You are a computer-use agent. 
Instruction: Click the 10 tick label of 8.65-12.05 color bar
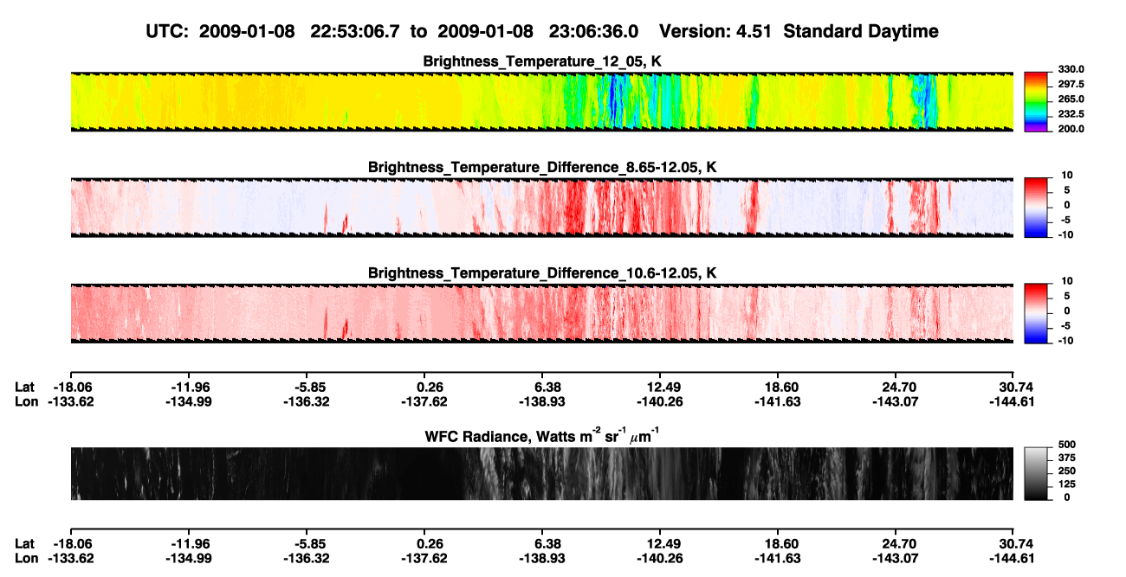pyautogui.click(x=1067, y=175)
